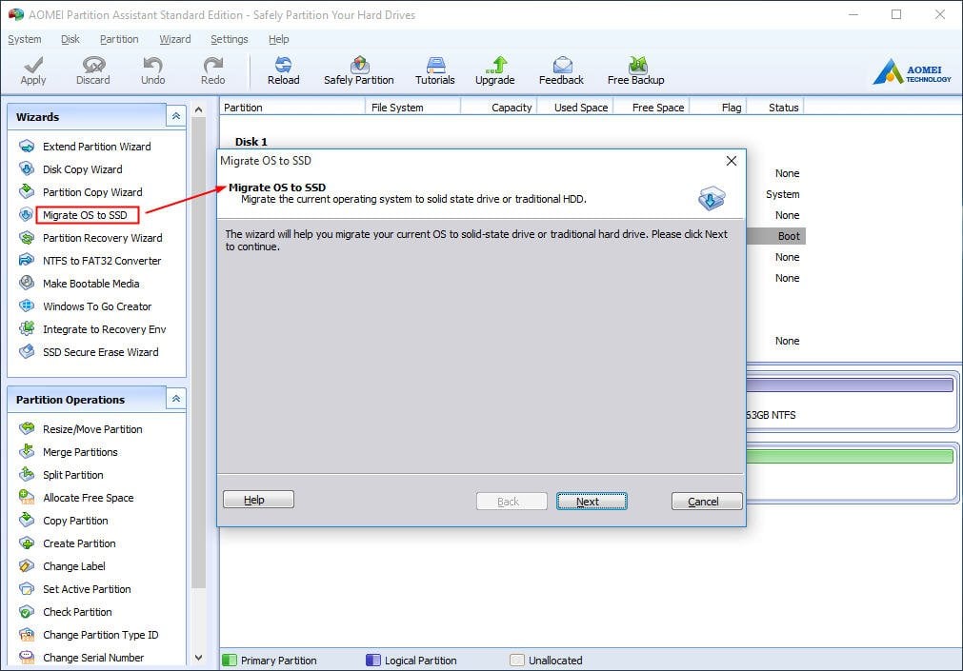Select the row with Boot status
This screenshot has height=671, width=963.
(775, 236)
